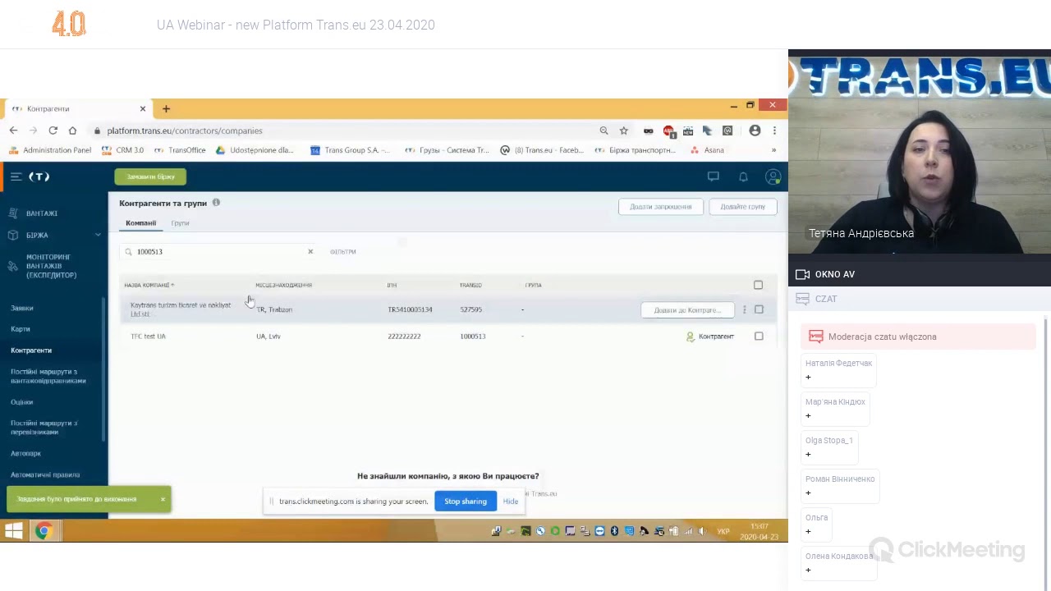Open chat messages icon in platform header
1051x591 pixels.
(x=714, y=176)
